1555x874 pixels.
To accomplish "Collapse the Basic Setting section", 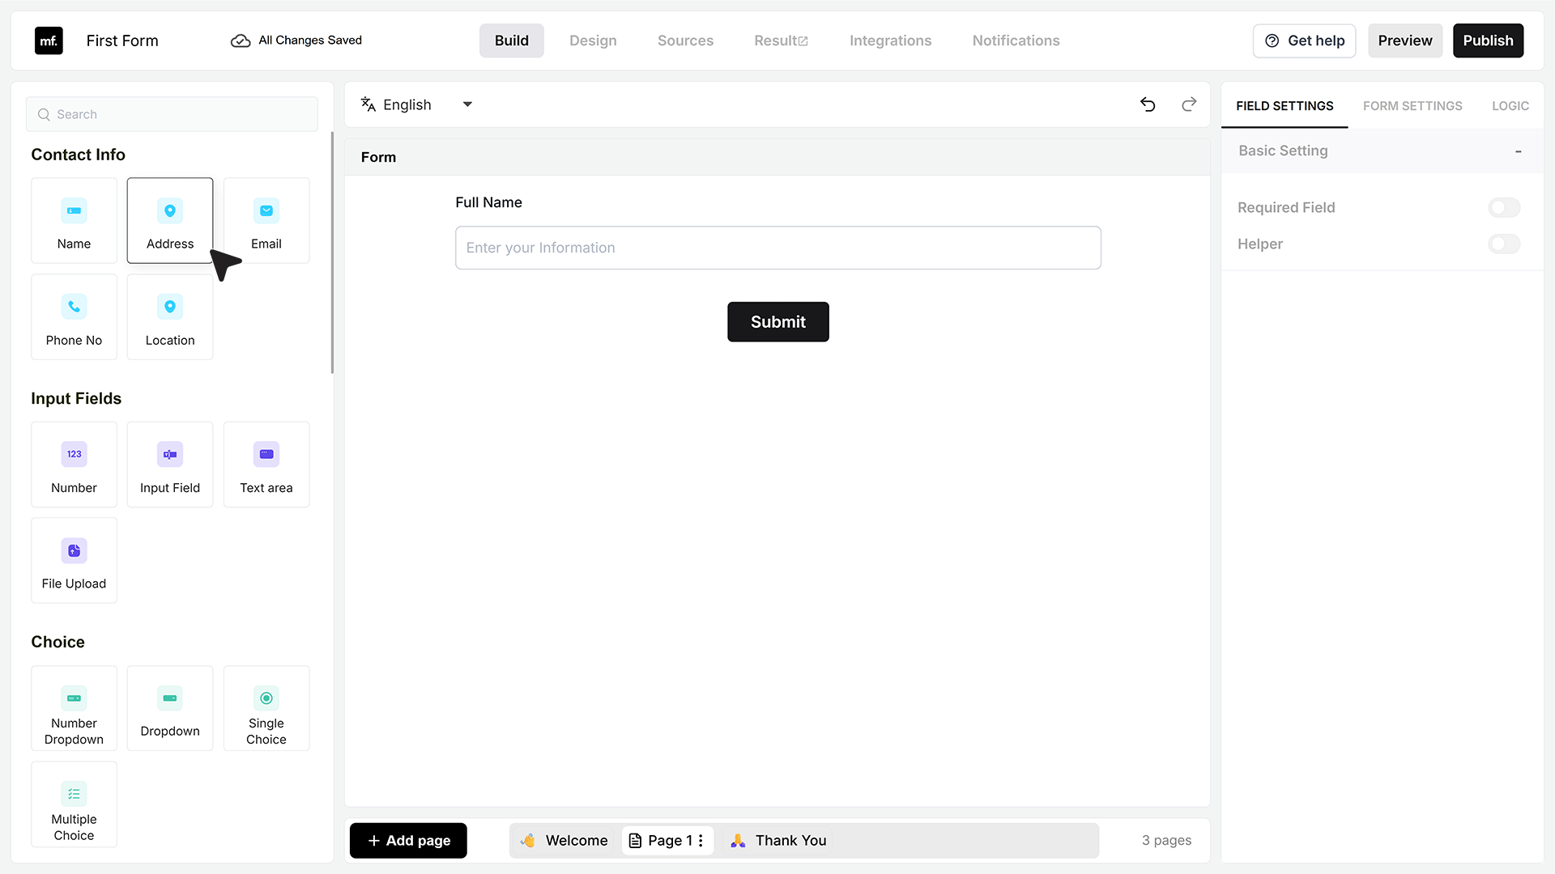I will pyautogui.click(x=1519, y=151).
